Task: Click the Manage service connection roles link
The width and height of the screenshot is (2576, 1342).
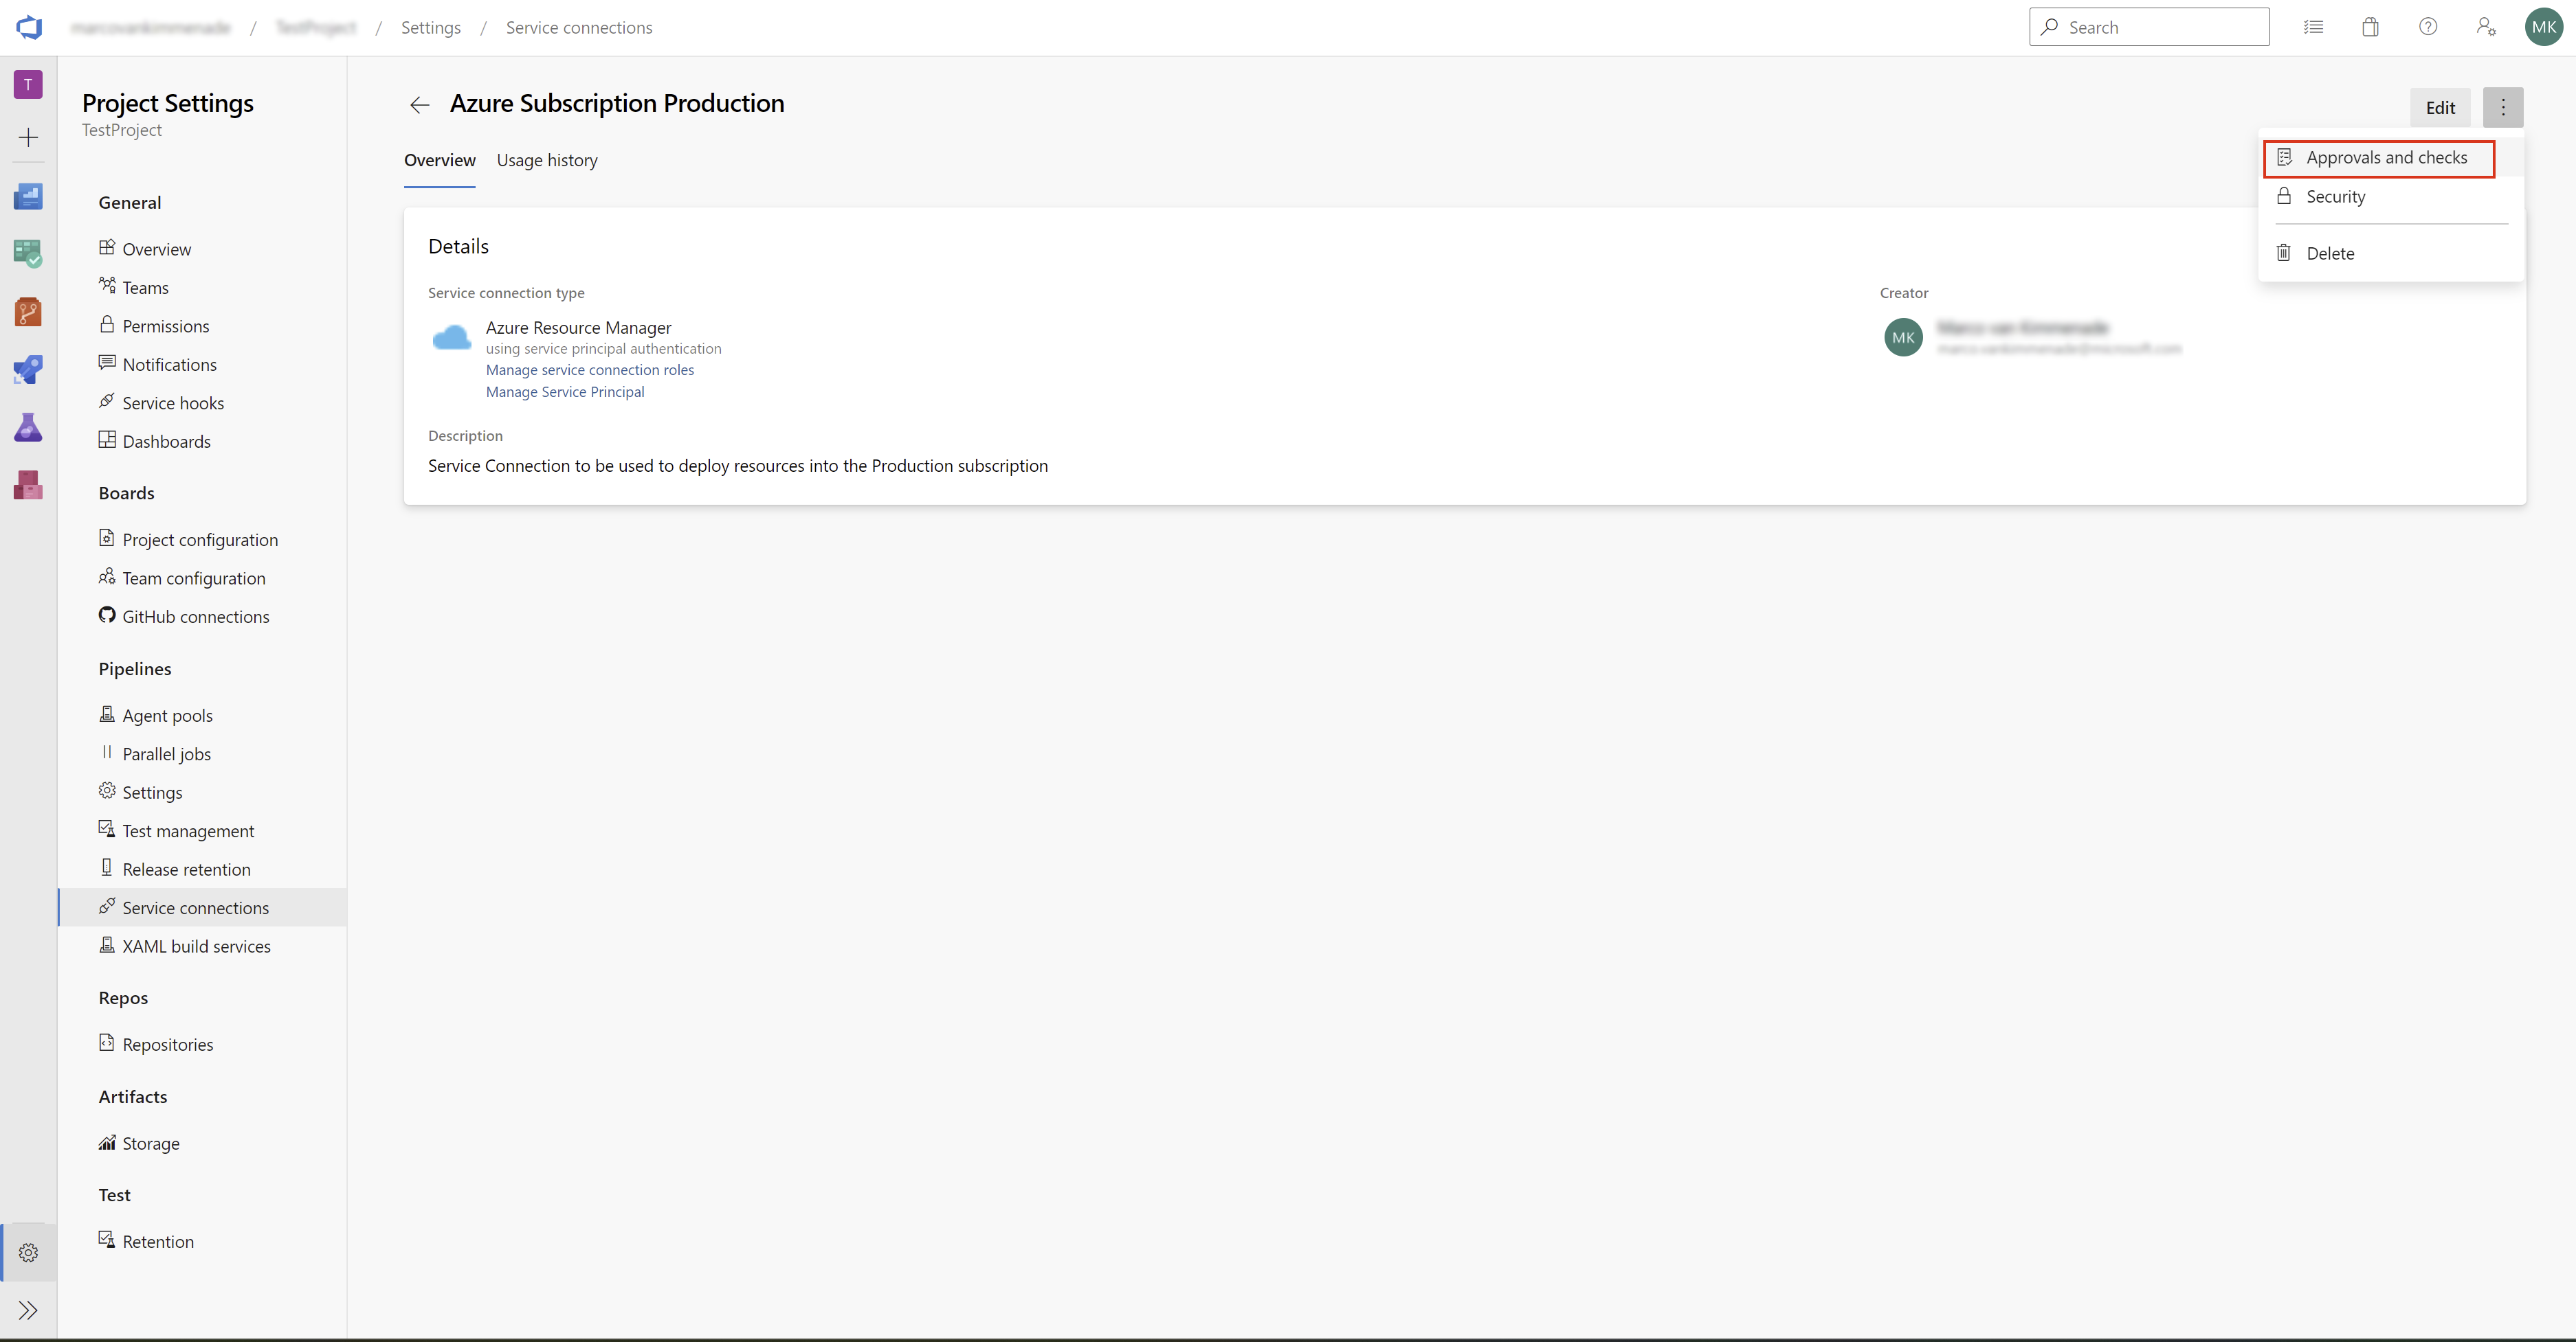Action: [x=590, y=369]
